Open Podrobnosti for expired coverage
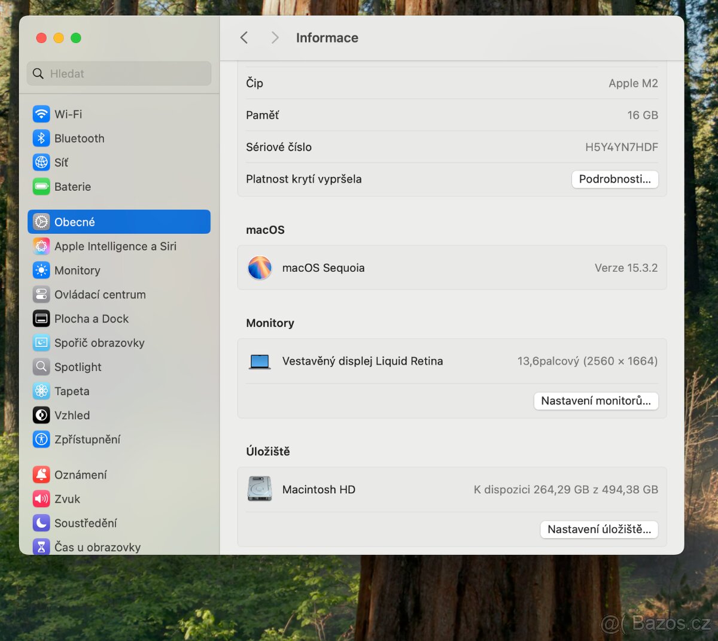718x641 pixels. 614,179
